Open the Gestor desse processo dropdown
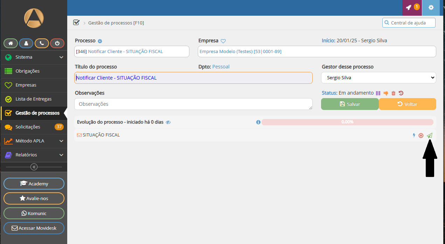Screen dimensions: 445x244 378,78
